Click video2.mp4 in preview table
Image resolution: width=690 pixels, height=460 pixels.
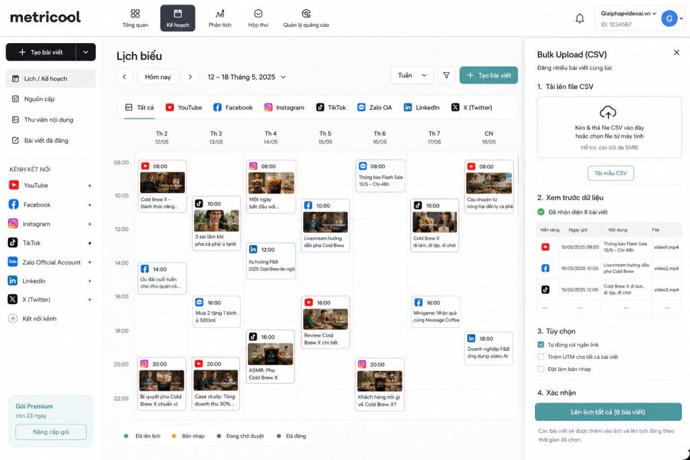pyautogui.click(x=666, y=268)
